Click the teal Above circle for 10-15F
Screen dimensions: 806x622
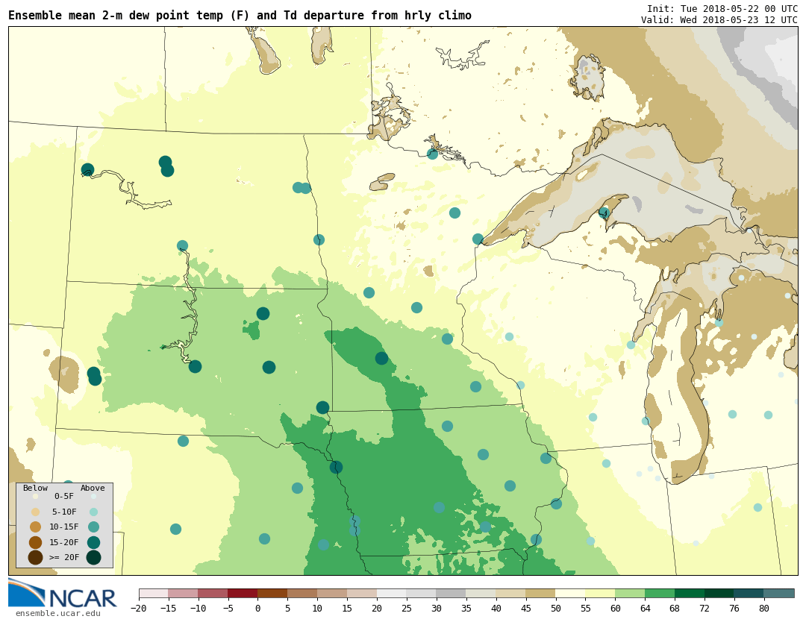click(93, 527)
